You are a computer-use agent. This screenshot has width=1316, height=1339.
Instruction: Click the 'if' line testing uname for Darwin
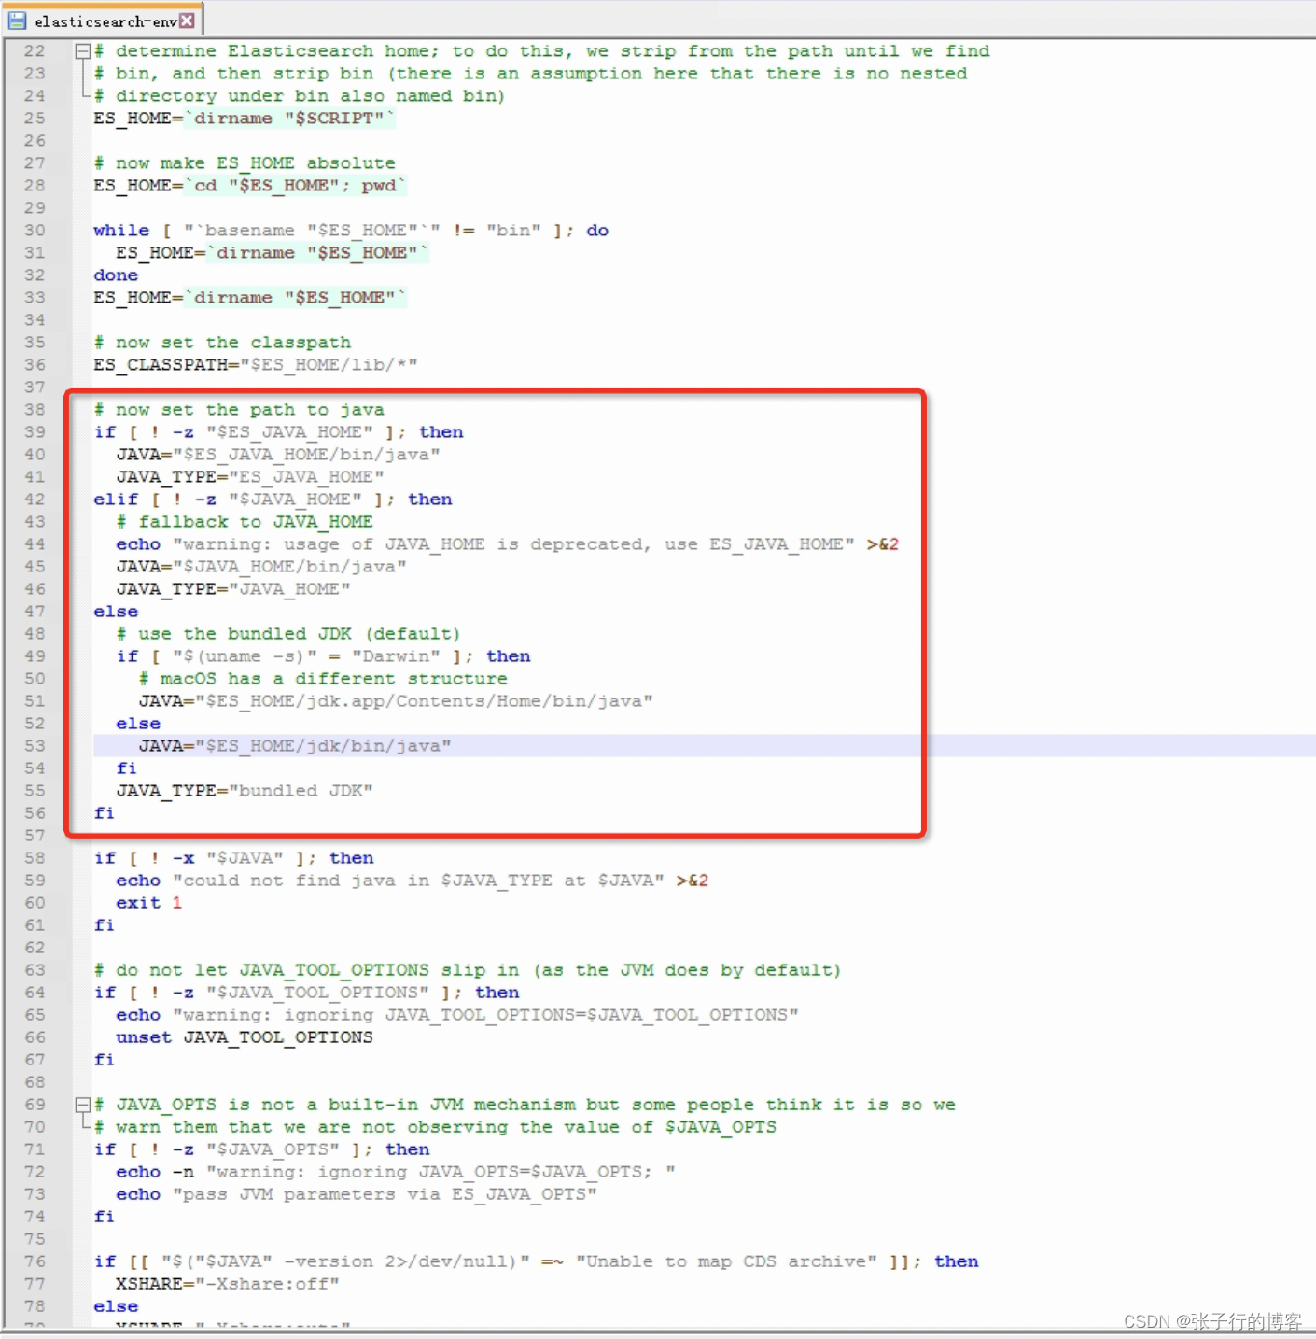coord(323,656)
